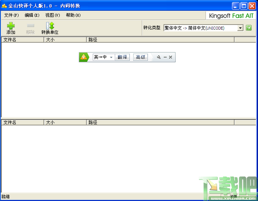Sort upper list by 文件名 column
258x201 pixels.
pyautogui.click(x=22, y=40)
